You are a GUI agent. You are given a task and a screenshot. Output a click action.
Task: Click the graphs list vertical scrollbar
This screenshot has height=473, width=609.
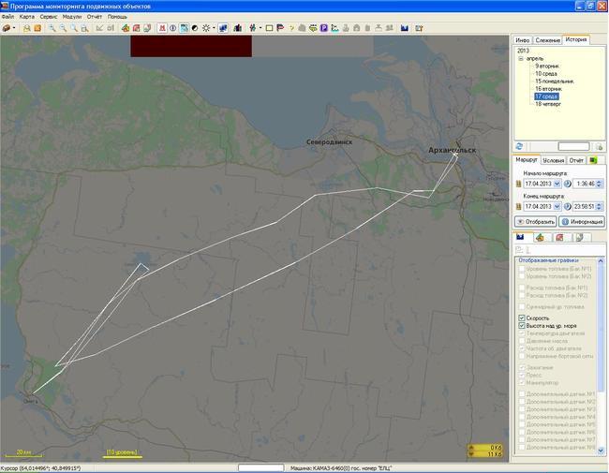tap(601, 356)
